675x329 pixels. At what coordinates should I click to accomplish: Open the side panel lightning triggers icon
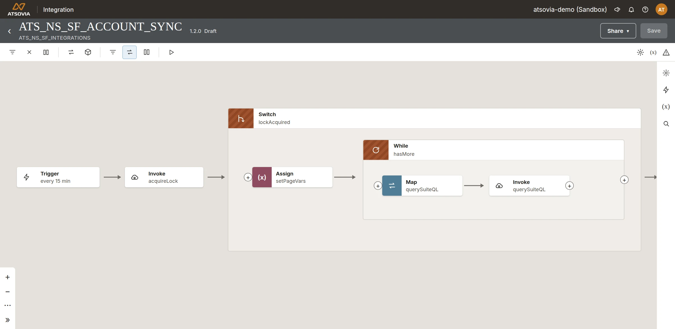[x=666, y=90]
